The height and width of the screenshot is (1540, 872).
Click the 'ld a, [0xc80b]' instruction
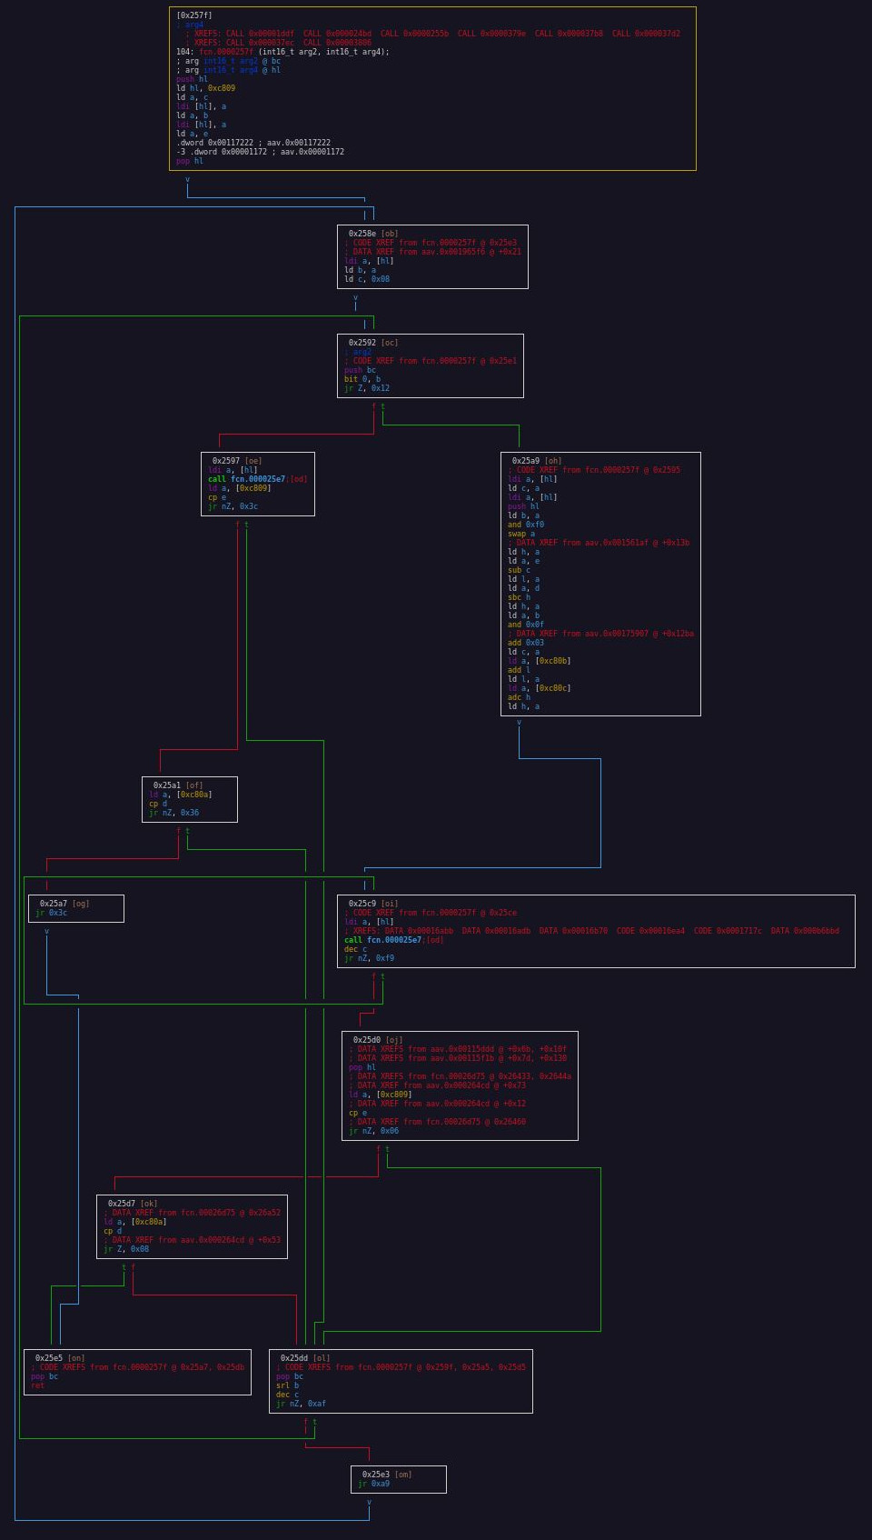coord(540,661)
